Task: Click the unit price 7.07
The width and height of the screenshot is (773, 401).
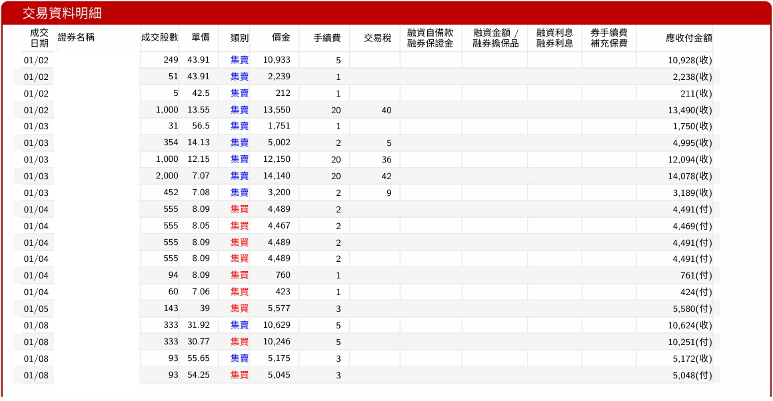Action: coord(201,176)
